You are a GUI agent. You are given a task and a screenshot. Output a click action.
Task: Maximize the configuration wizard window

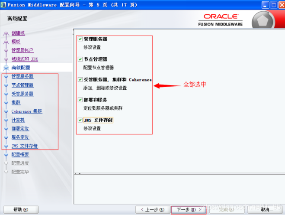coord(274,5)
